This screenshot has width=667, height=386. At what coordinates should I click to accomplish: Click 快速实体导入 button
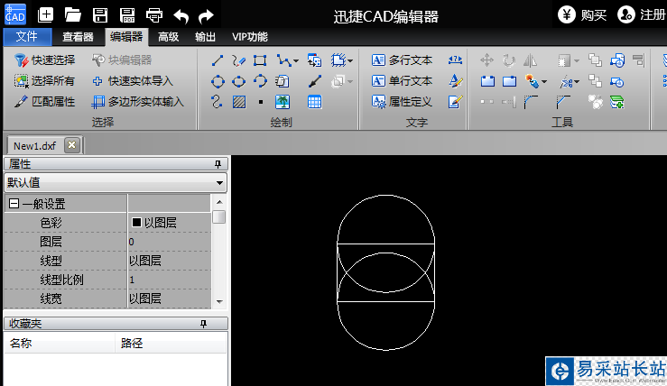pyautogui.click(x=133, y=81)
